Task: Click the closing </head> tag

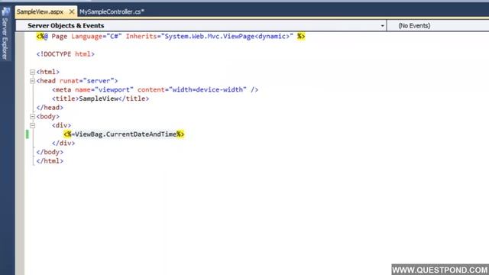Action: point(50,108)
